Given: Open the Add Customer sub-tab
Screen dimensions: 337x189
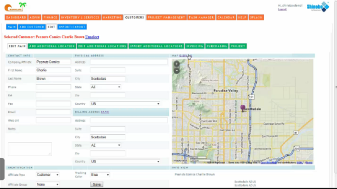Looking at the screenshot, I should pyautogui.click(x=32, y=27).
